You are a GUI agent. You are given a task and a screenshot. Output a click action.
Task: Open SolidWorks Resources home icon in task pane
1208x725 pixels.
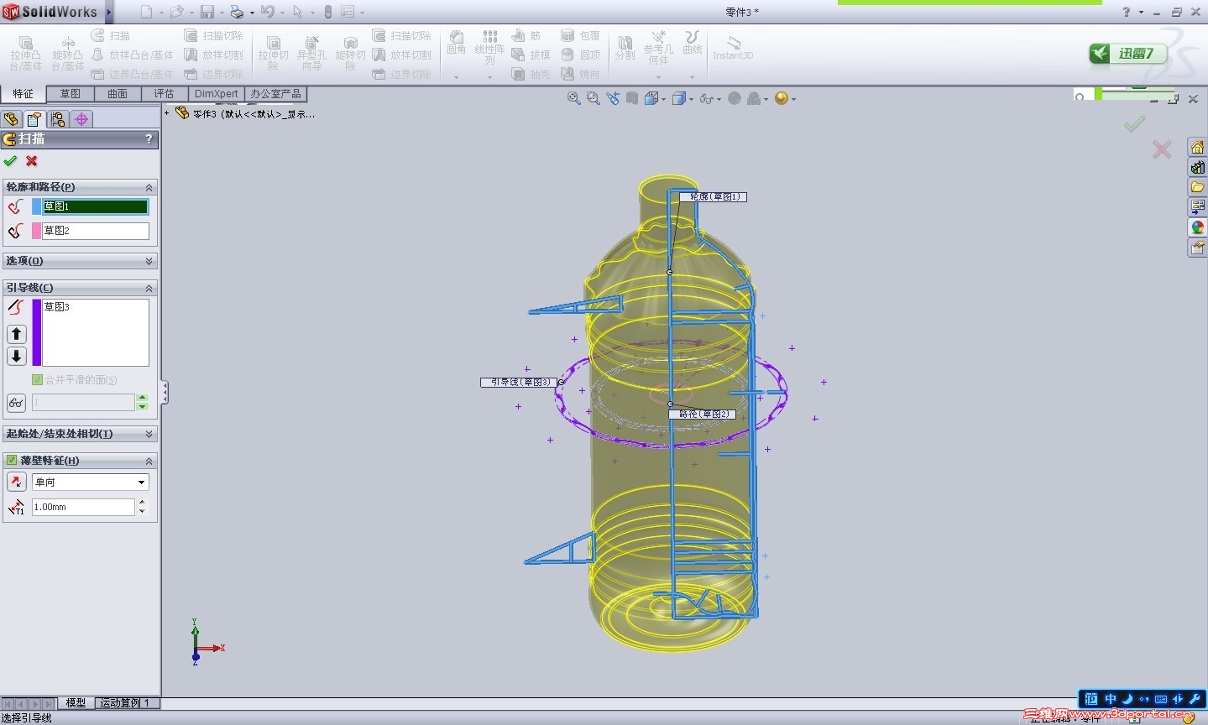(1197, 148)
